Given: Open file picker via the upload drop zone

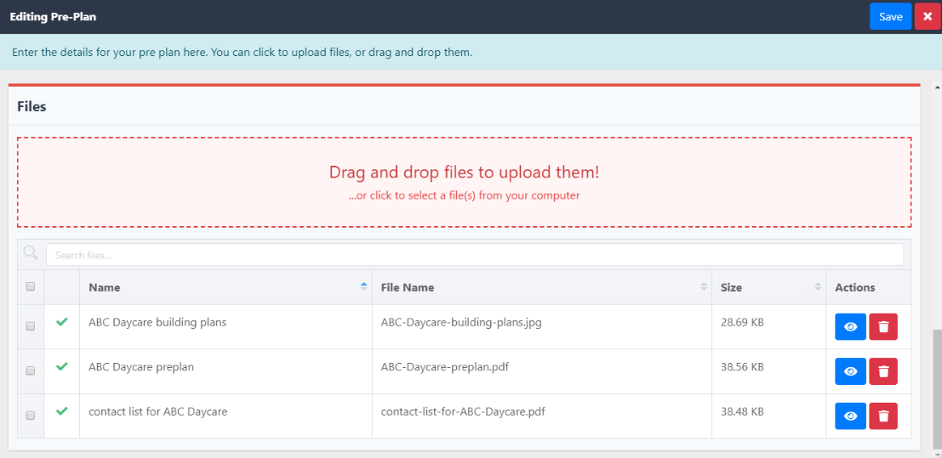Looking at the screenshot, I should point(464,182).
